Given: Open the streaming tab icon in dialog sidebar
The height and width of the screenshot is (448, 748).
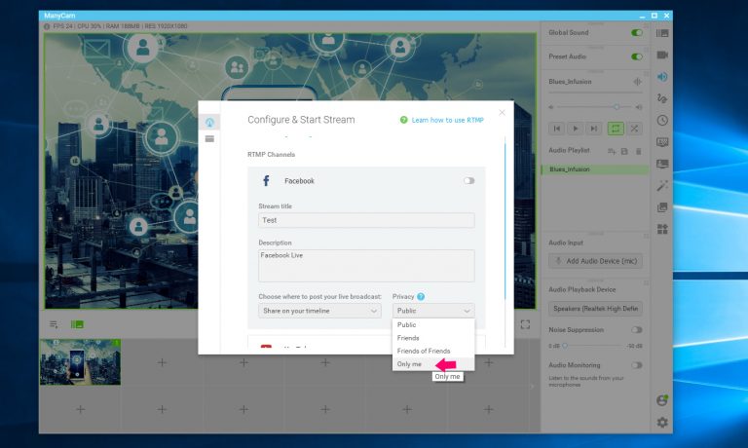Looking at the screenshot, I should [x=208, y=121].
